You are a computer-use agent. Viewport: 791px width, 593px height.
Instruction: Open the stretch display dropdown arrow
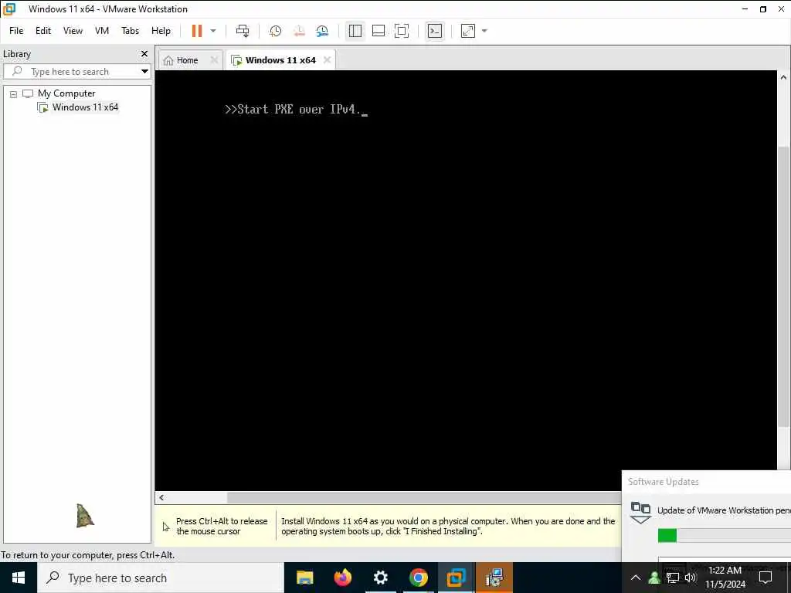pos(484,31)
